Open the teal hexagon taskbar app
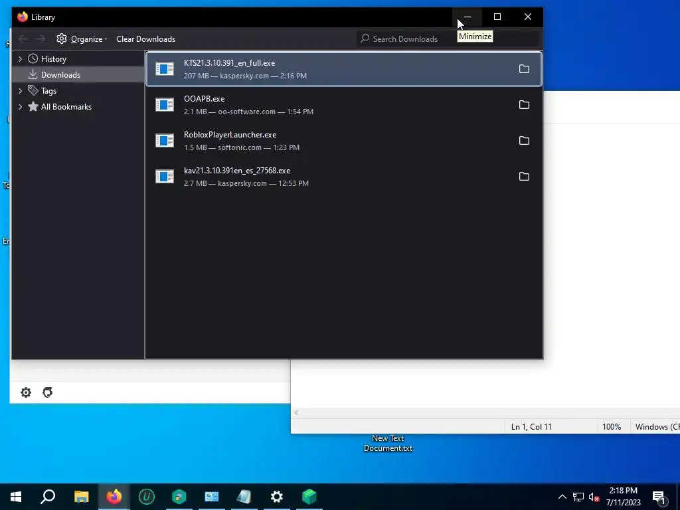The height and width of the screenshot is (510, 680). pos(179,497)
